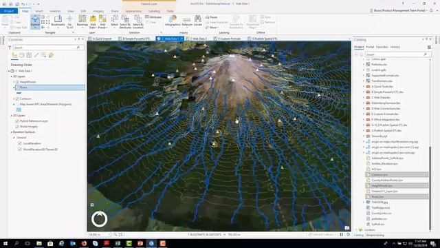Open the Bookmarks gallery
This screenshot has height=248, width=440.
point(58,21)
